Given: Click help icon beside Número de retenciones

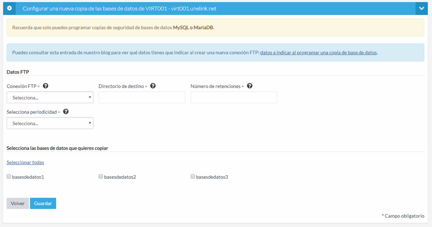Looking at the screenshot, I should tap(250, 86).
